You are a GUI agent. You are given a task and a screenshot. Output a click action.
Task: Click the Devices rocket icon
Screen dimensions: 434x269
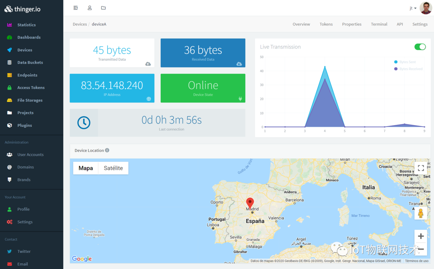[9, 50]
